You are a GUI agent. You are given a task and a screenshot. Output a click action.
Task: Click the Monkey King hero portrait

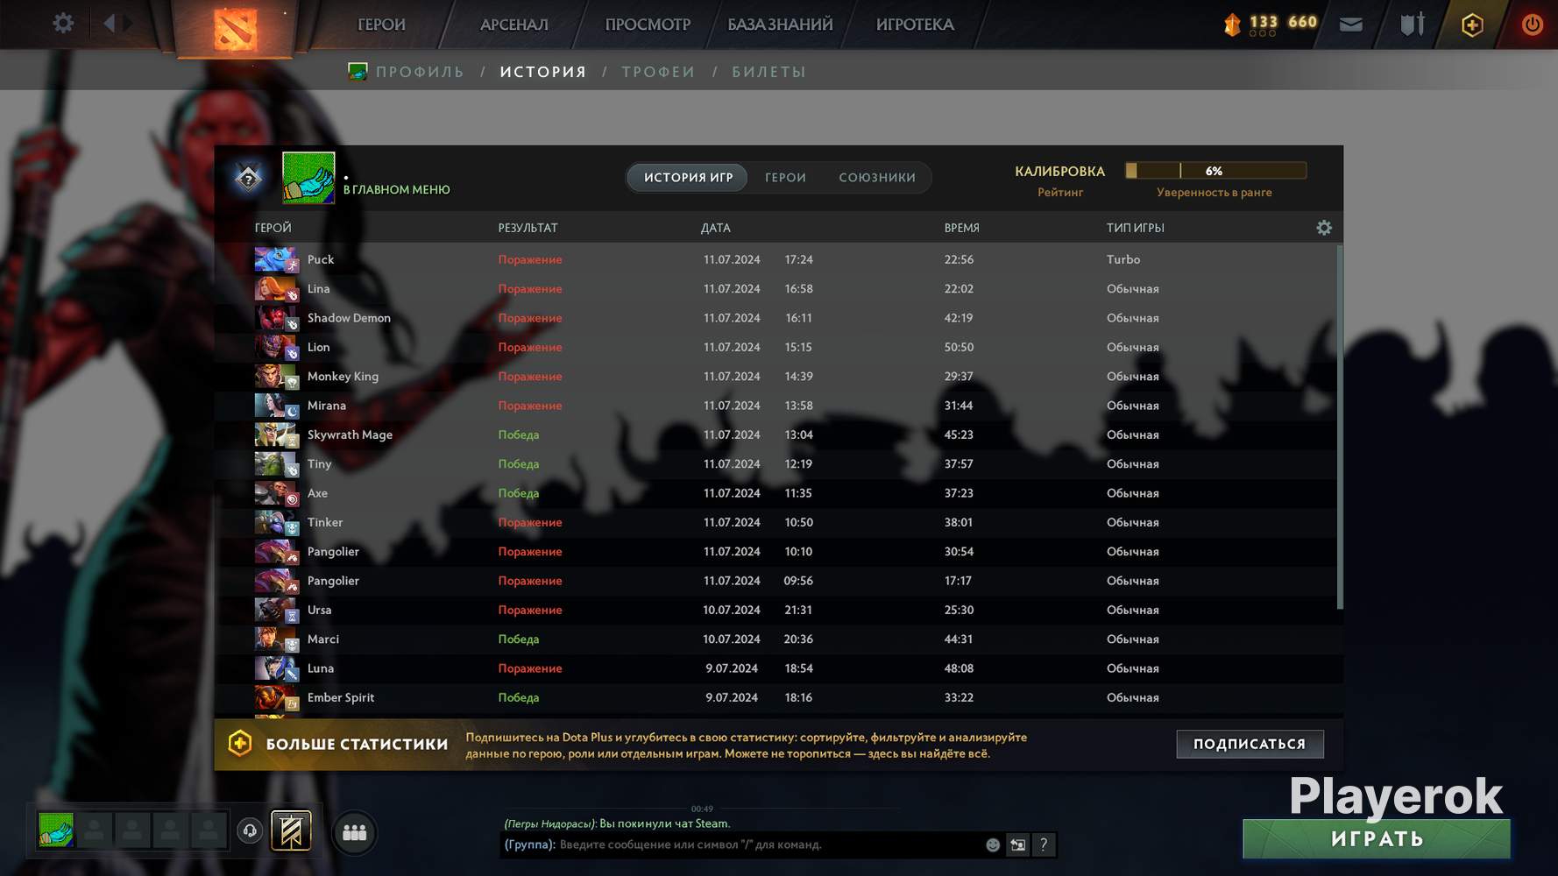[276, 377]
